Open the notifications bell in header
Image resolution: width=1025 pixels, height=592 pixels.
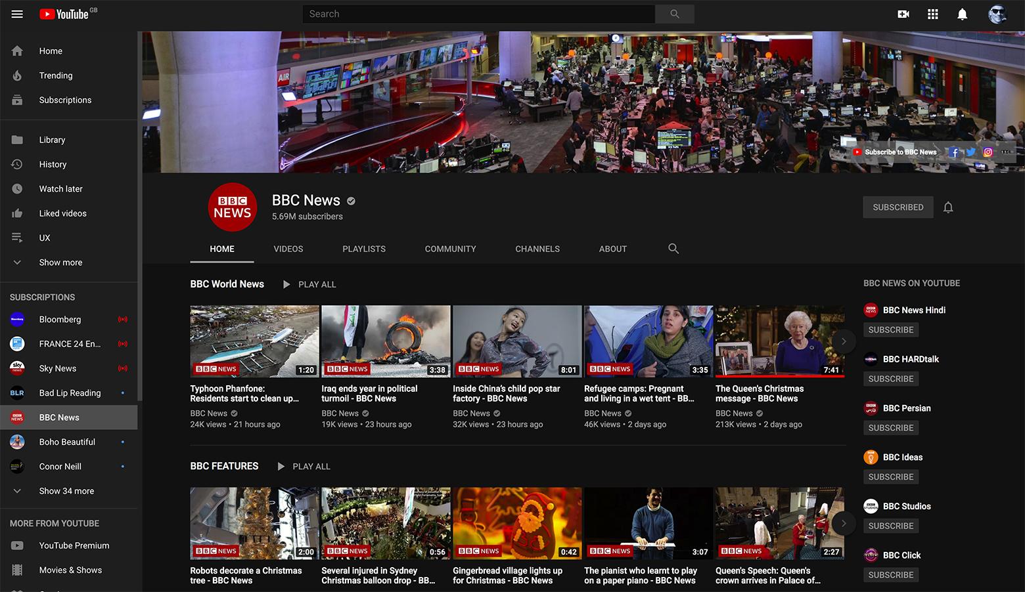point(962,14)
